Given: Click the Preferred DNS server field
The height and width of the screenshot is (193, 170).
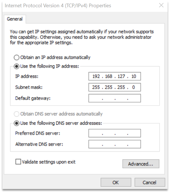Looking at the screenshot, I should click(x=115, y=133).
